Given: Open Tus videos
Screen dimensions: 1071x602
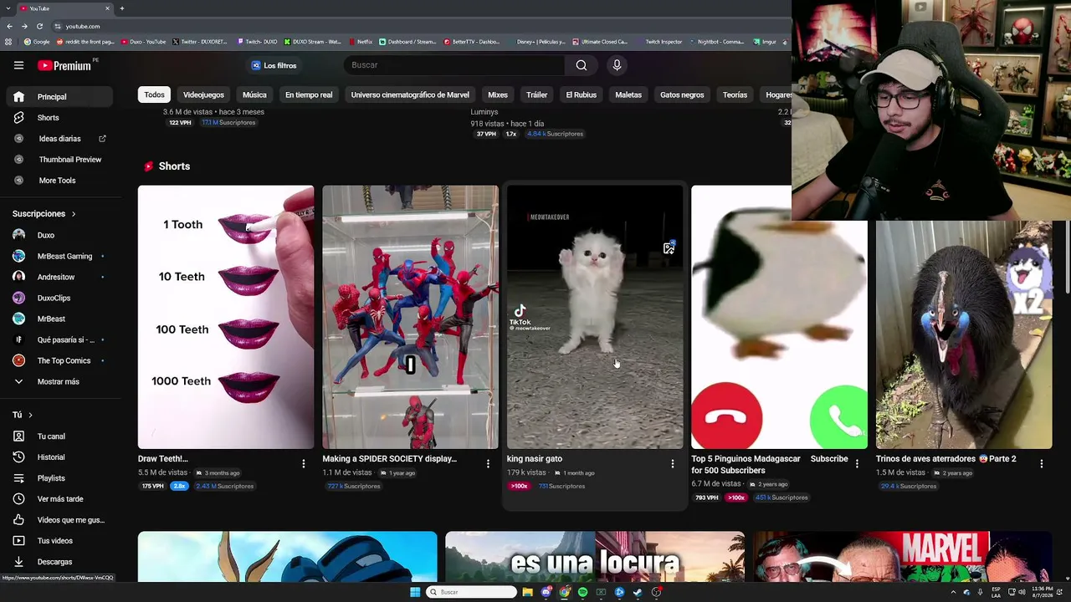Looking at the screenshot, I should point(59,541).
